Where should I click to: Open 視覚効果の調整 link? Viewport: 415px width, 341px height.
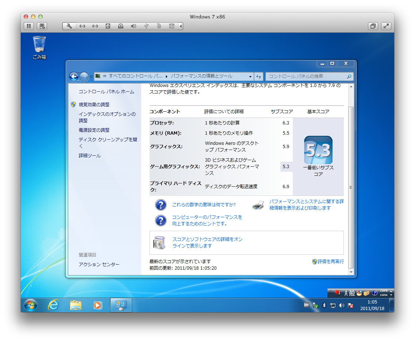click(x=94, y=104)
